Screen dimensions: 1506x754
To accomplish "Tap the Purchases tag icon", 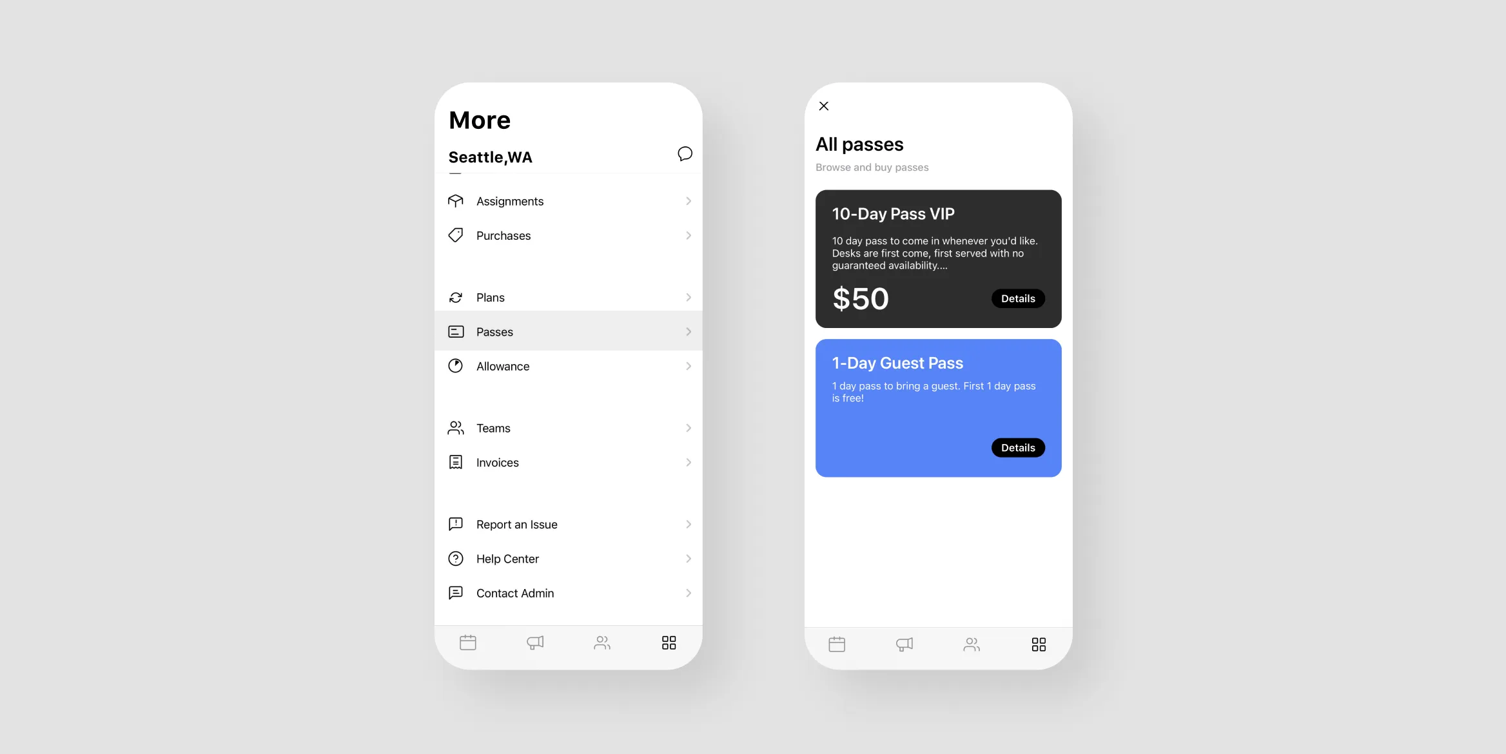I will [x=456, y=235].
